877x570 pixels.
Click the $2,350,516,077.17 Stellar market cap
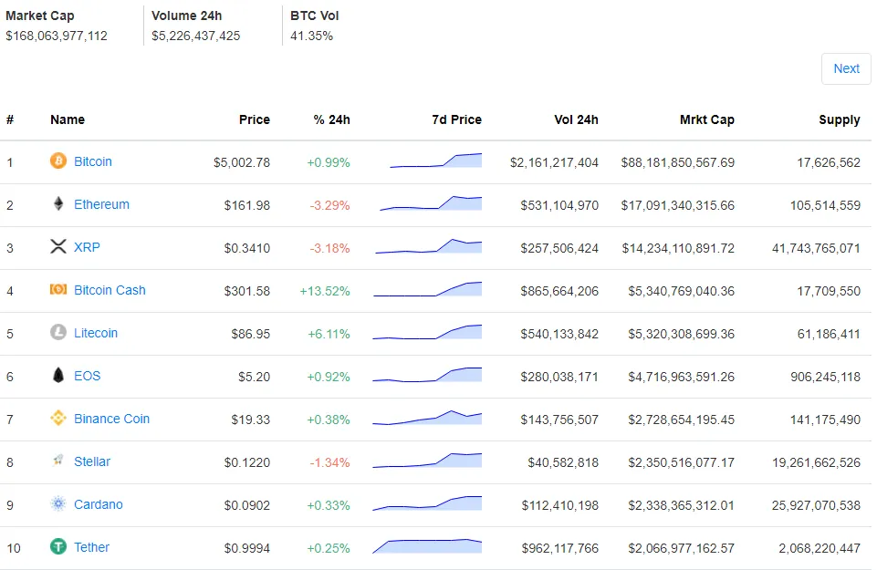681,462
